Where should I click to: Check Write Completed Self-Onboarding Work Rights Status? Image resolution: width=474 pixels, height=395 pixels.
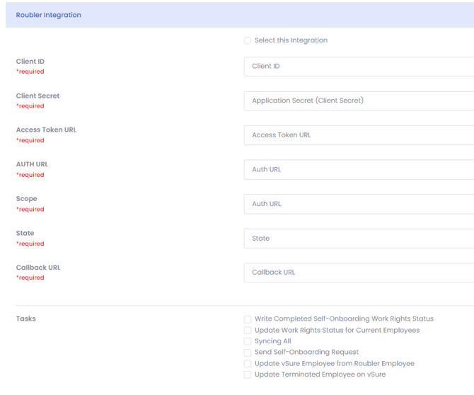tap(248, 319)
